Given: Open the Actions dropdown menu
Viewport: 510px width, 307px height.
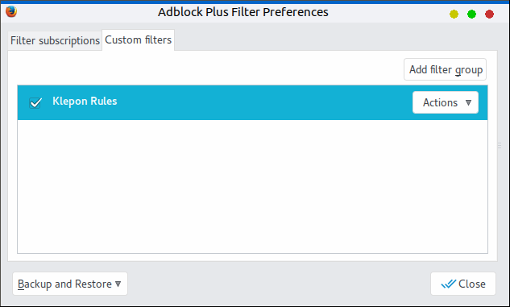Looking at the screenshot, I should (x=446, y=102).
